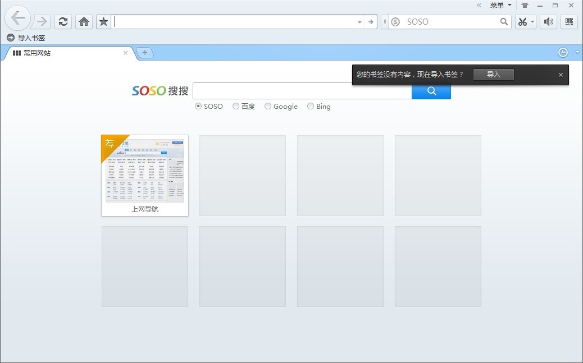
Task: Open a new tab with plus button
Action: click(145, 53)
